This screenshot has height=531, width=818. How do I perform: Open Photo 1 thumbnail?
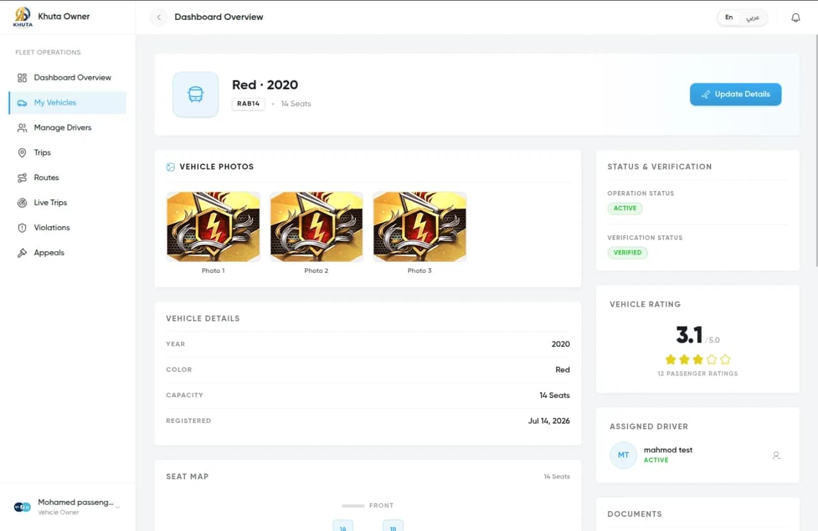pos(213,227)
